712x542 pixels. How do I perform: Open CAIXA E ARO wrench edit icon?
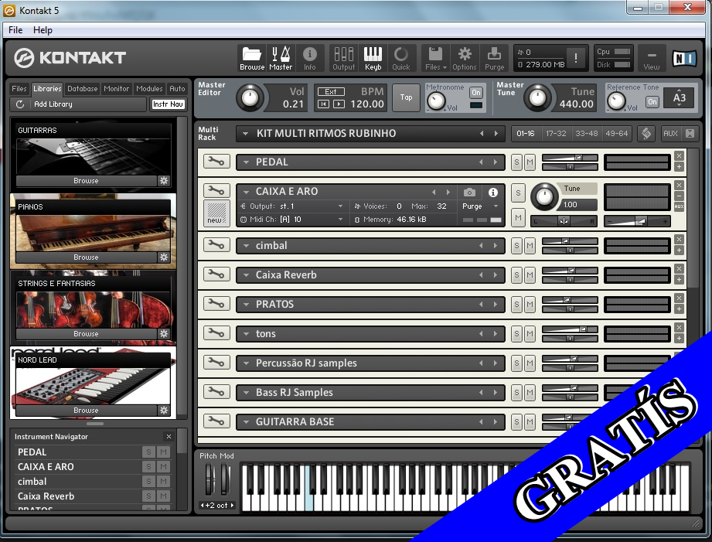pyautogui.click(x=216, y=190)
